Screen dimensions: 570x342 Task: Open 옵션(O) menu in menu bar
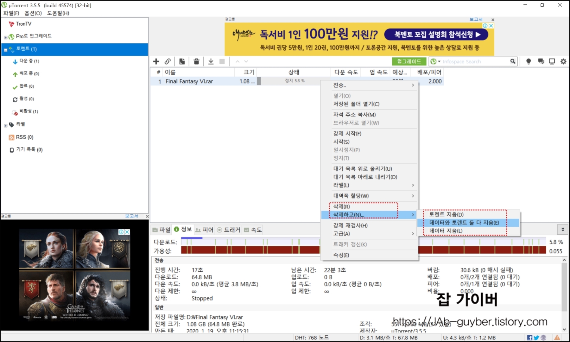point(33,13)
